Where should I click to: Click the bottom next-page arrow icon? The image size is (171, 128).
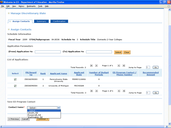(x=119, y=91)
